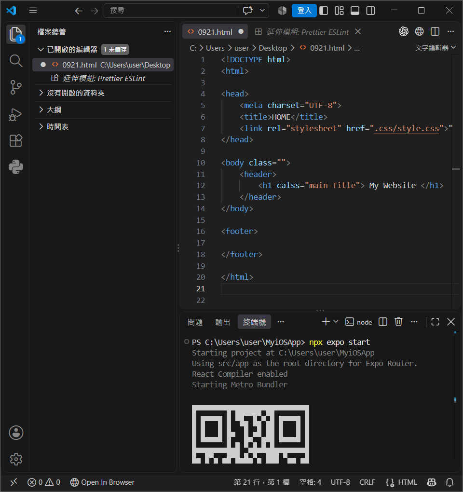Toggle bottom panel visibility
This screenshot has width=463, height=492.
tap(355, 11)
